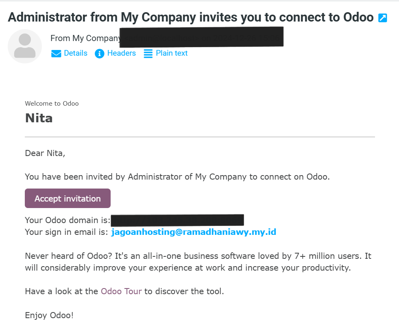399x321 pixels.
Task: Click the redacted sender address bar
Action: (201, 37)
